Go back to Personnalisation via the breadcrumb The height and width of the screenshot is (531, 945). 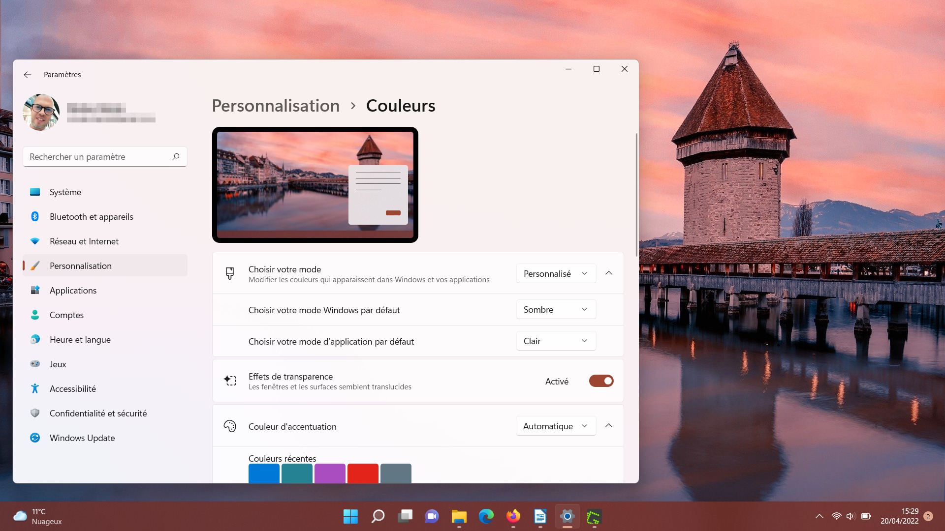tap(276, 106)
